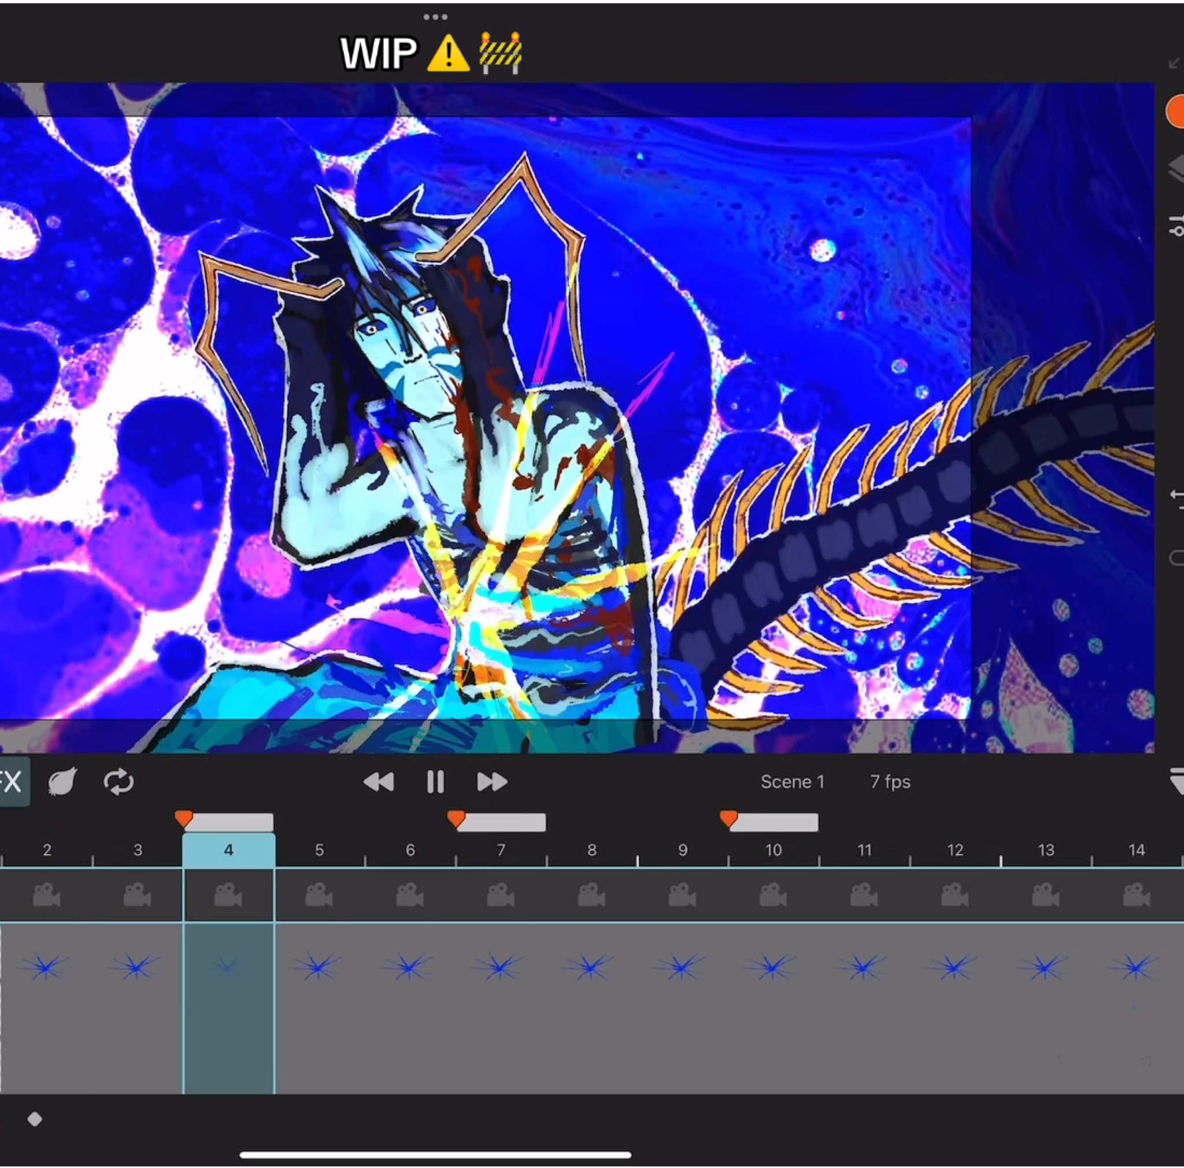
Task: Click the gray marker label bar above frame 4
Action: pos(229,822)
